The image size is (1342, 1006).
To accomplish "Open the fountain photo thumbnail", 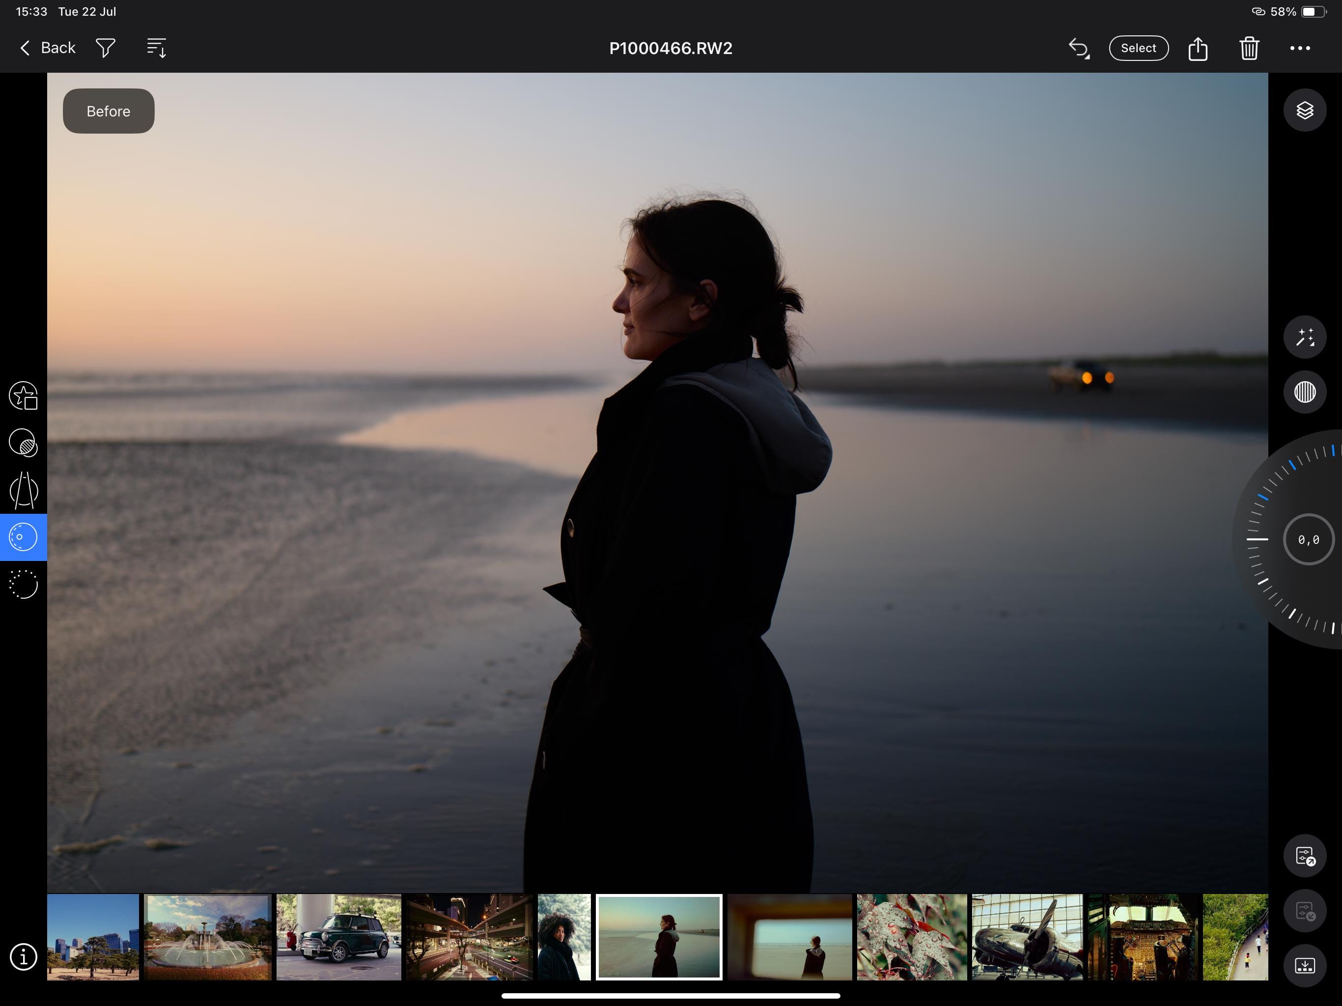I will 207,937.
